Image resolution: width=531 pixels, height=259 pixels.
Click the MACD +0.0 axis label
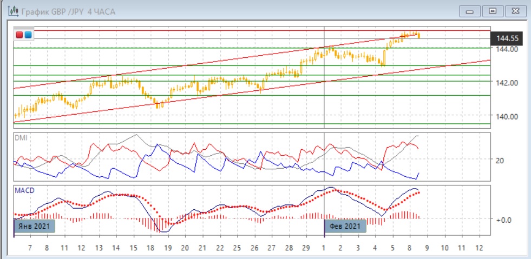[x=503, y=220]
